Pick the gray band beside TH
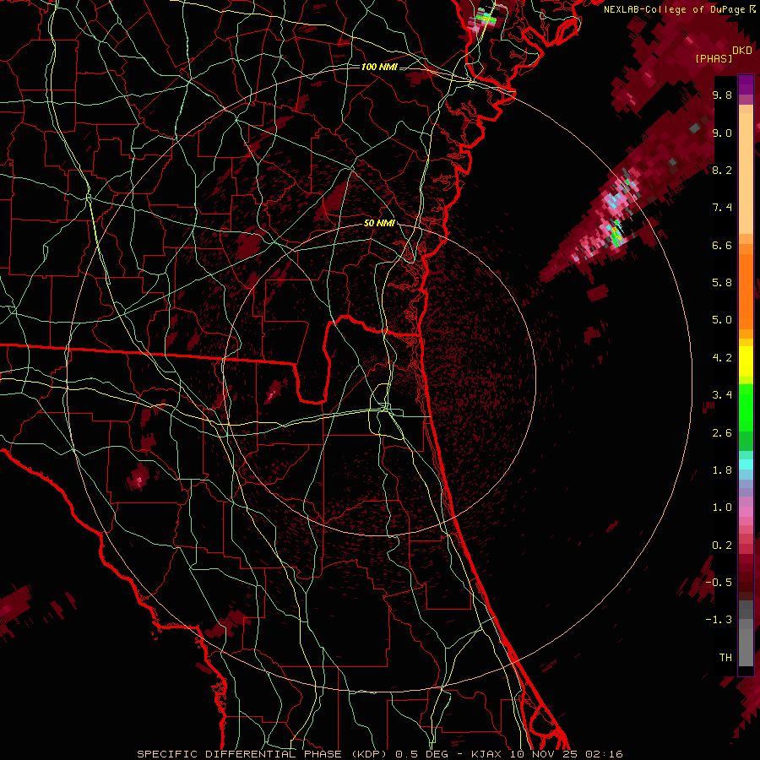760x760 pixels. pos(746,647)
